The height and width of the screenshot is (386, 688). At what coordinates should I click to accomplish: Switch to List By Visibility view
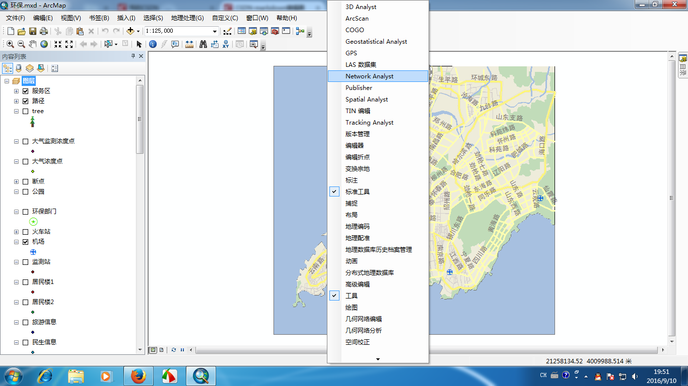[x=30, y=68]
